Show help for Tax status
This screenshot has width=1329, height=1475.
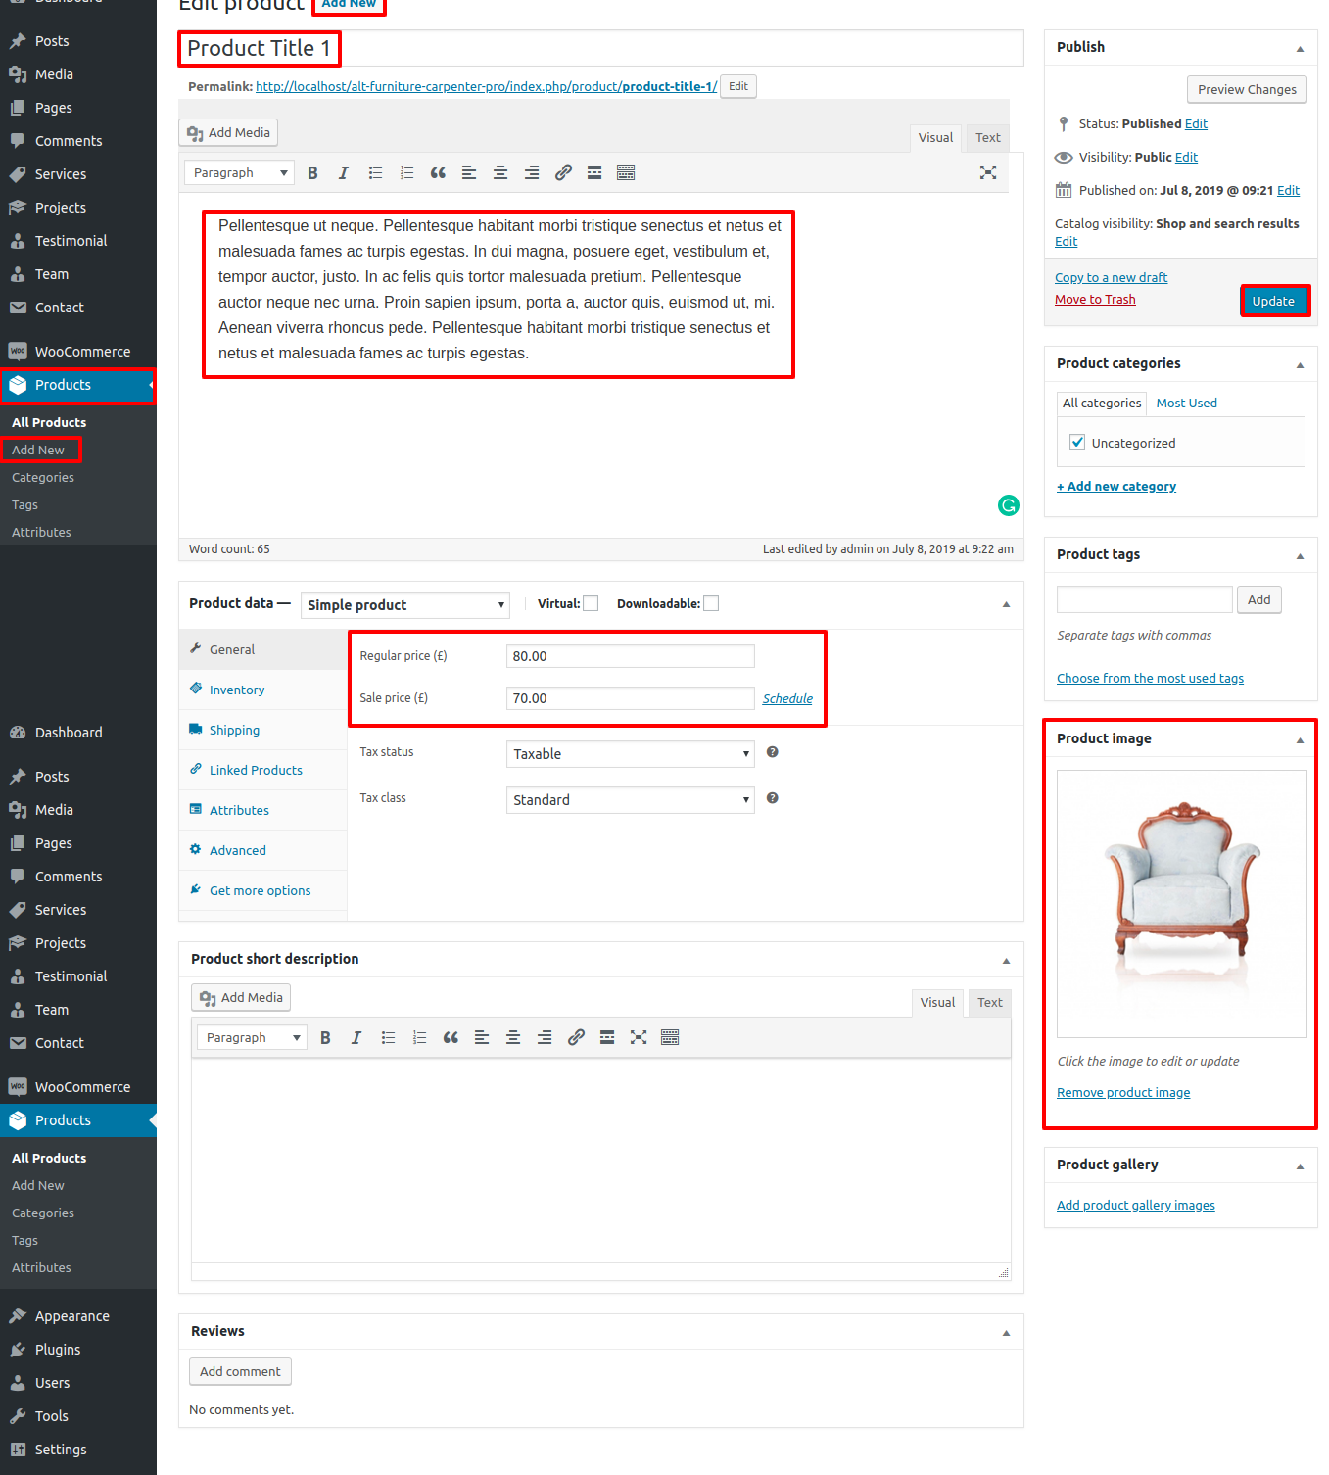click(773, 752)
